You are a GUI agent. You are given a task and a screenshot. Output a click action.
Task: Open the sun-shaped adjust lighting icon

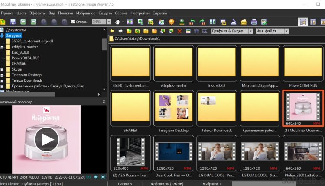(x=172, y=22)
